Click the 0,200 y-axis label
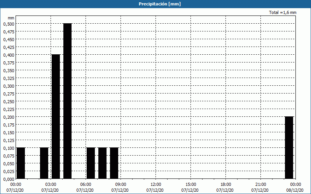311x194 pixels. click(x=9, y=117)
